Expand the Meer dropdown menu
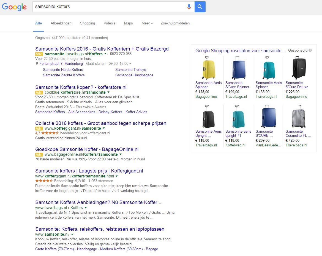 147,23
